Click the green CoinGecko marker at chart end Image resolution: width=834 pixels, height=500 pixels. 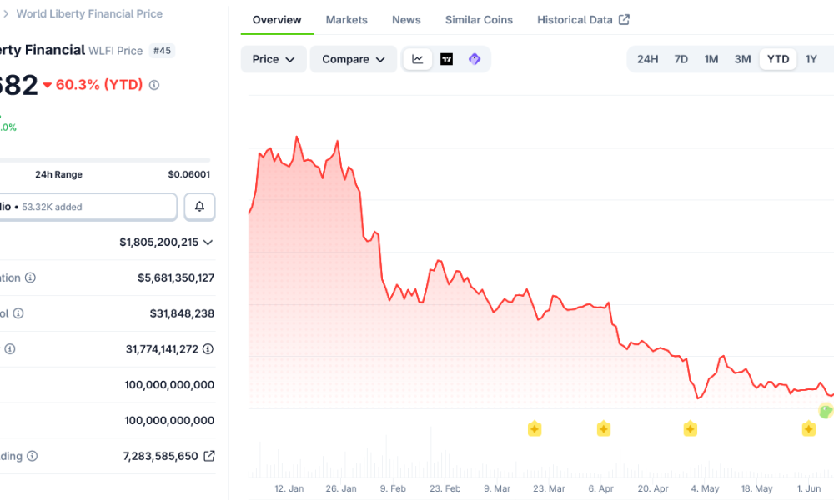[x=826, y=410]
